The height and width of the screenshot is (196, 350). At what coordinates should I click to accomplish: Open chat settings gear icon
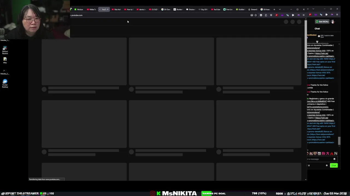pos(326,166)
